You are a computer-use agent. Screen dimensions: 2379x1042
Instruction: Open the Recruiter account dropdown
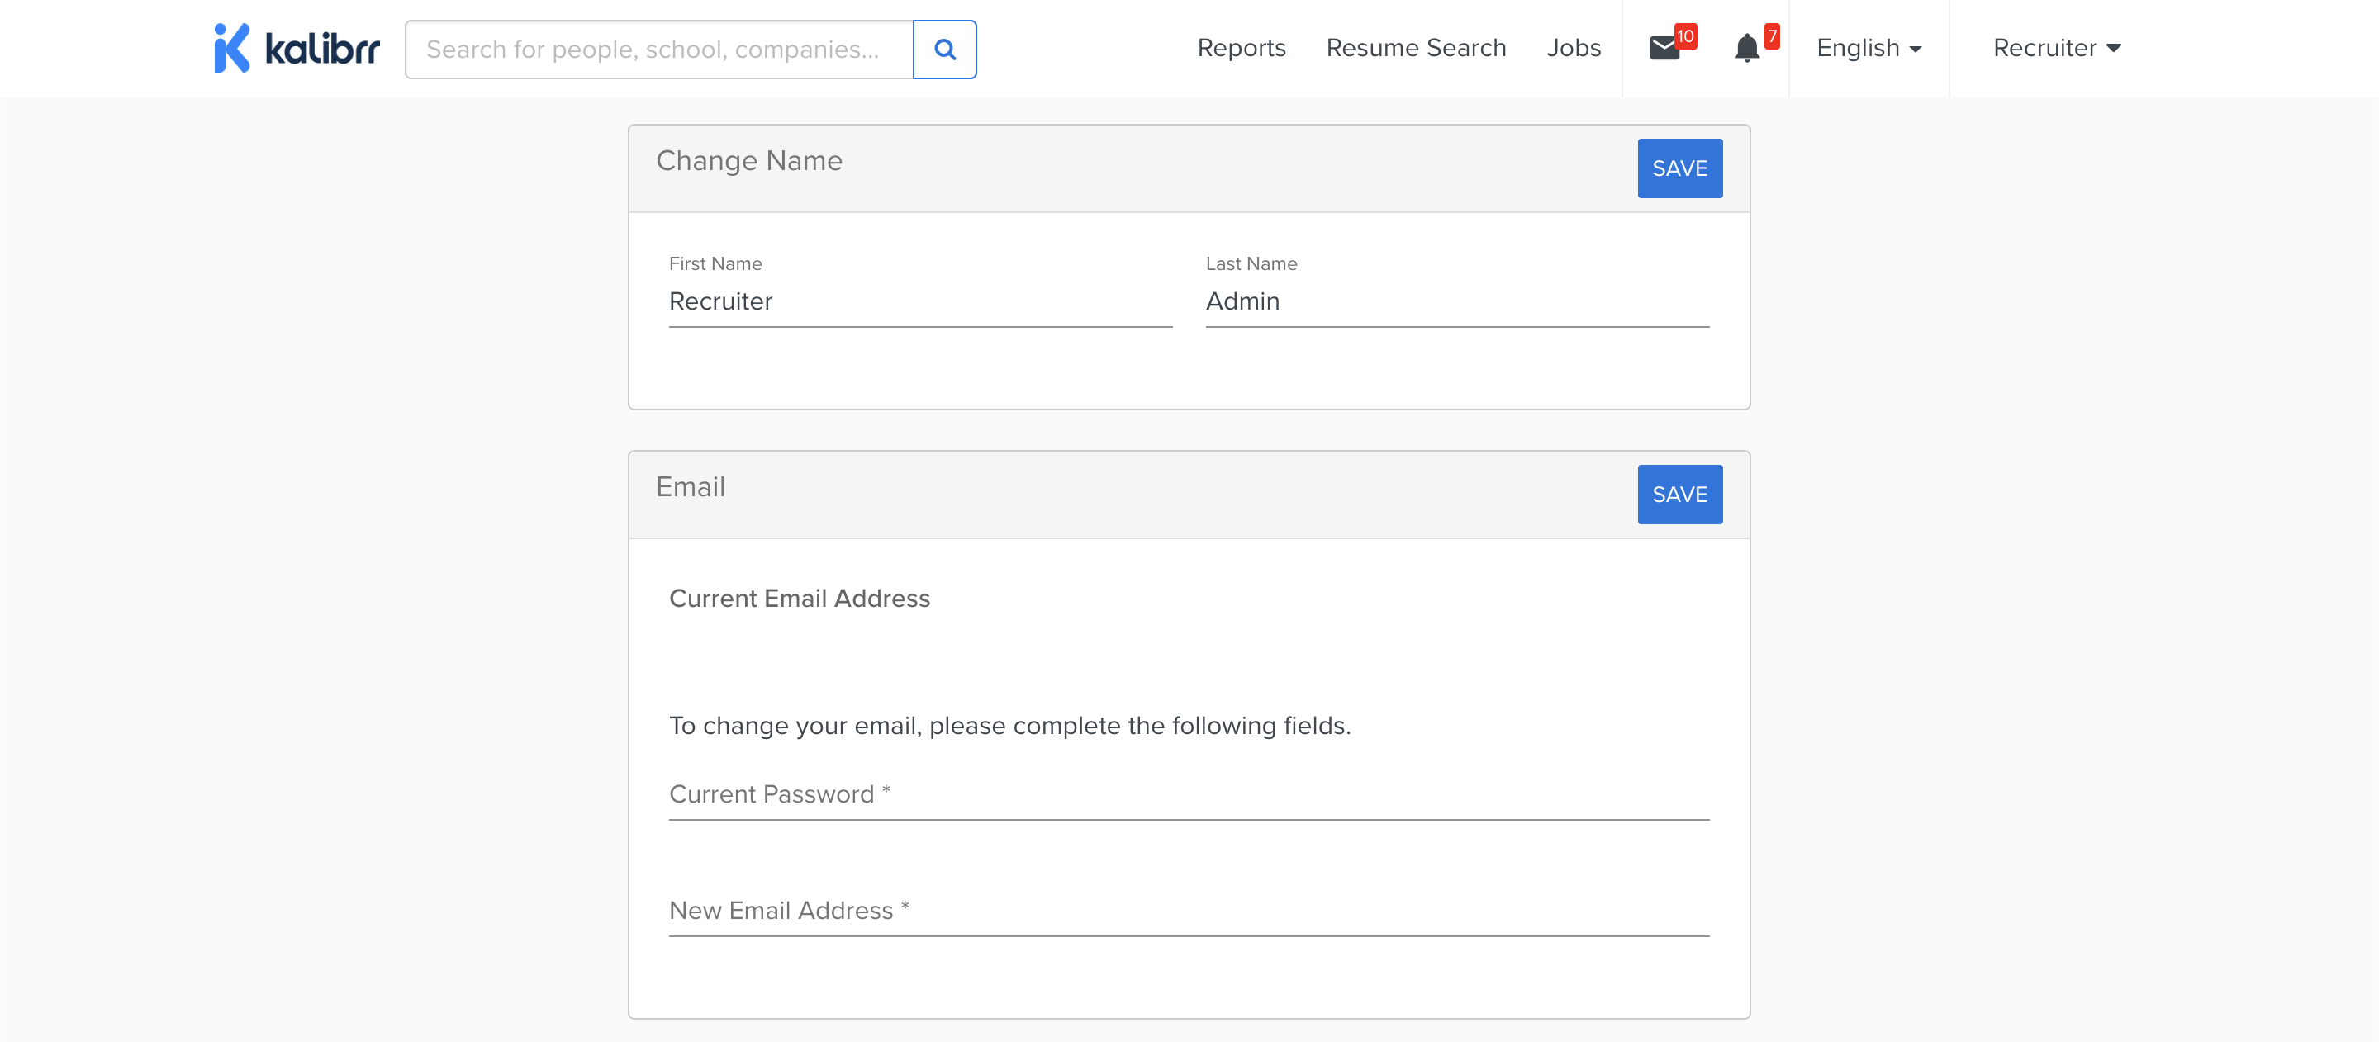[2056, 48]
